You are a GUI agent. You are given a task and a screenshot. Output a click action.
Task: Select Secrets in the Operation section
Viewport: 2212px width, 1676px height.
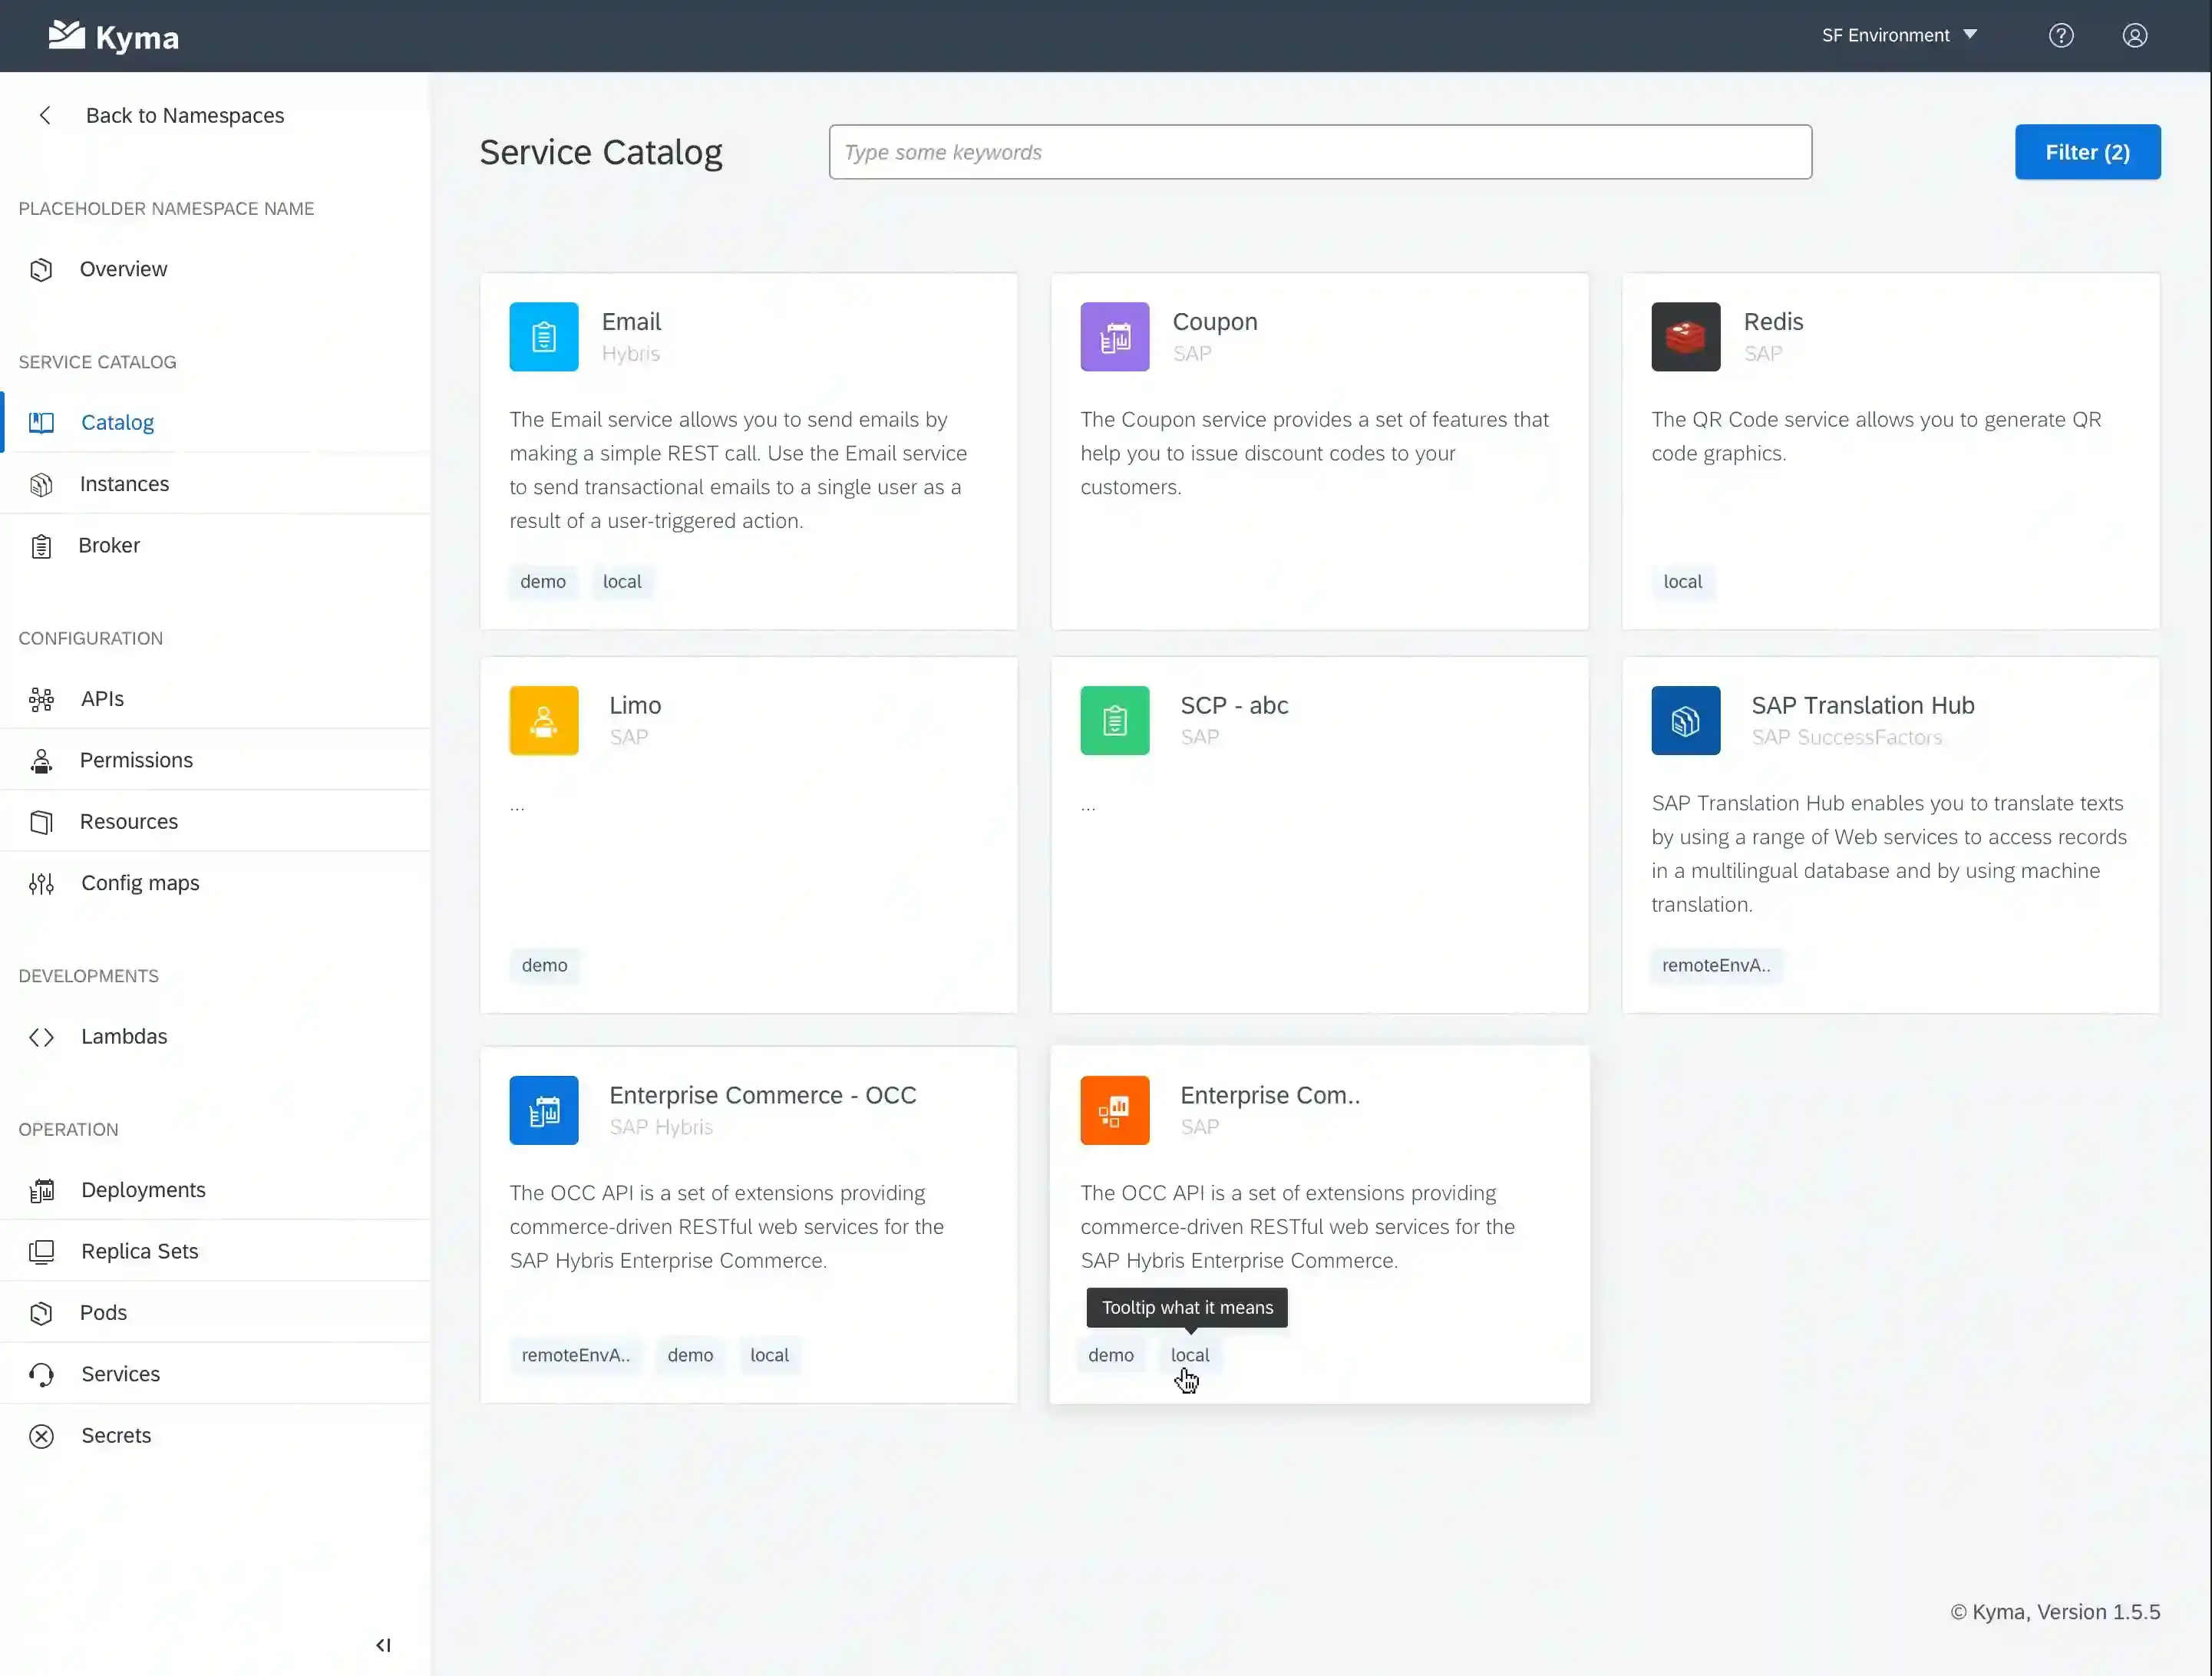(116, 1435)
